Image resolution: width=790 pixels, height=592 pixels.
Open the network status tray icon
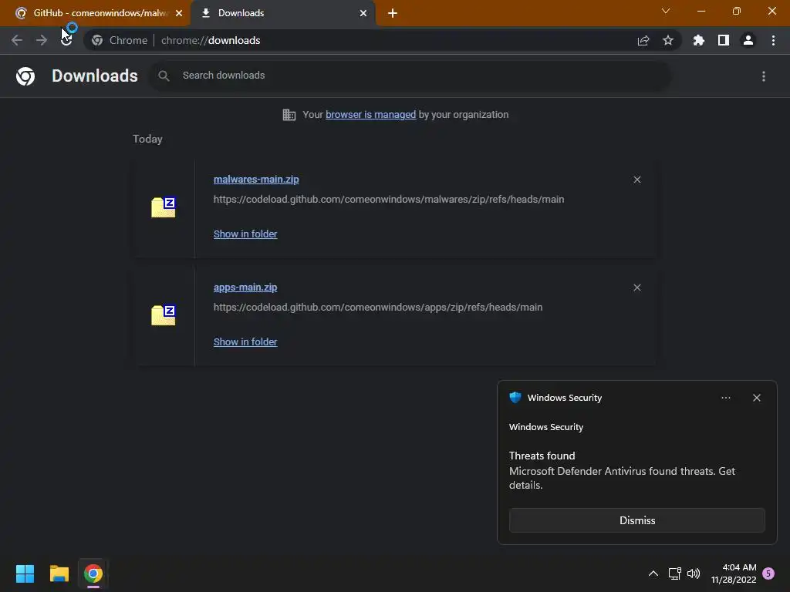674,573
